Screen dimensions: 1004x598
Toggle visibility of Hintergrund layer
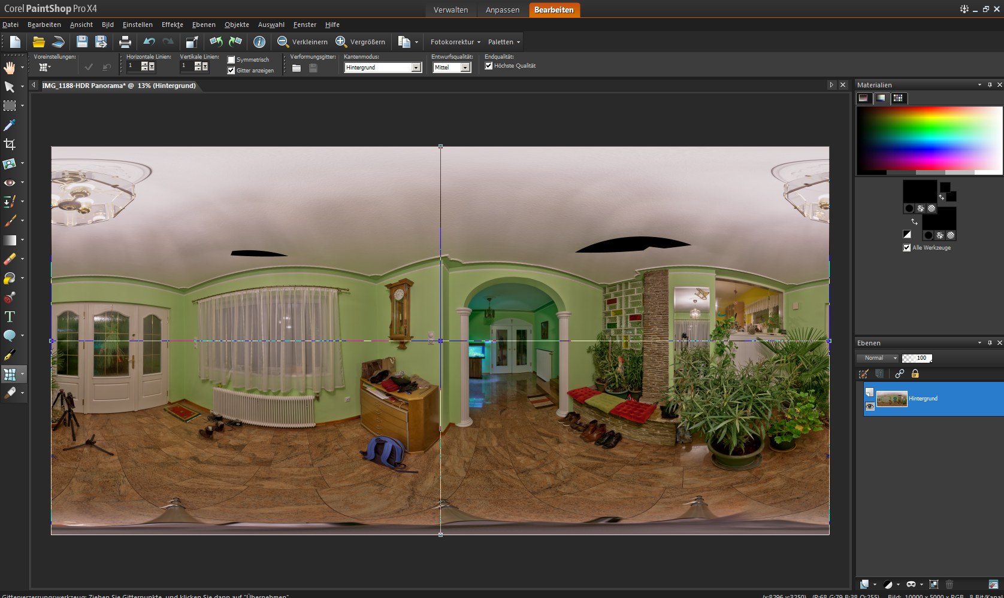(x=869, y=406)
